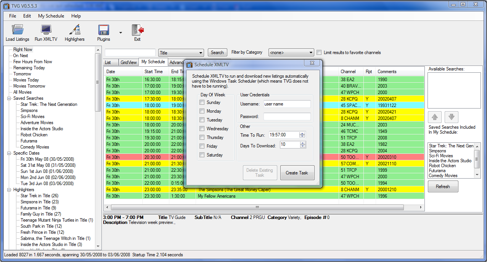487x262 pixels.
Task: Open the Load Listings toolbar icon
Action: click(18, 30)
